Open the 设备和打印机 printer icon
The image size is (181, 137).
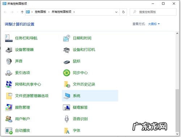(67, 50)
